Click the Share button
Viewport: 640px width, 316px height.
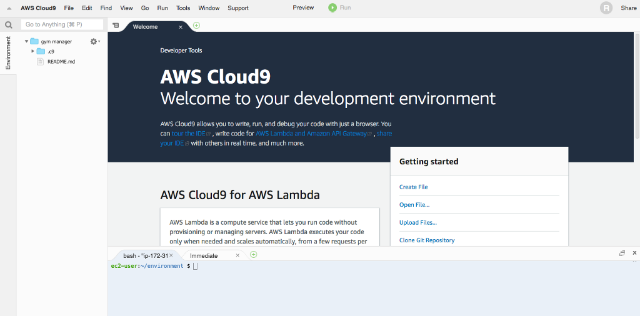click(x=628, y=8)
